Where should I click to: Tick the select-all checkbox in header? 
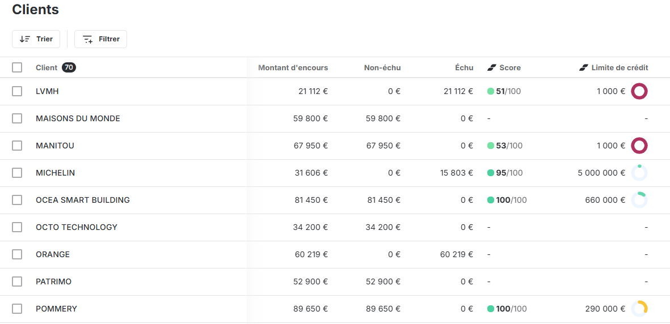pos(17,67)
